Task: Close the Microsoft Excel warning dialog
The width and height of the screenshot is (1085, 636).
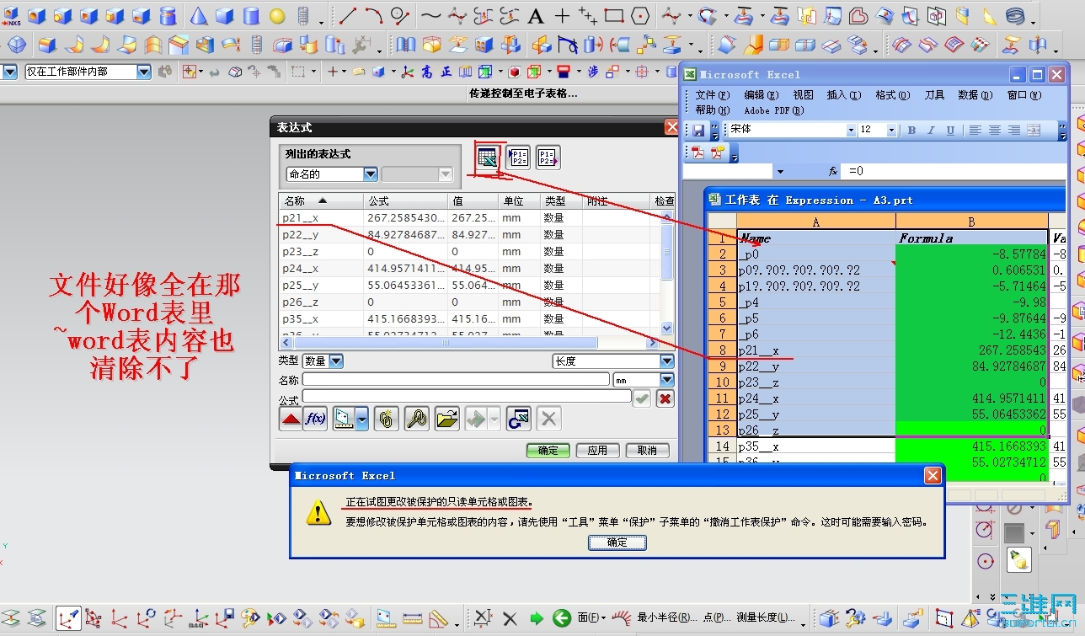Action: (933, 476)
